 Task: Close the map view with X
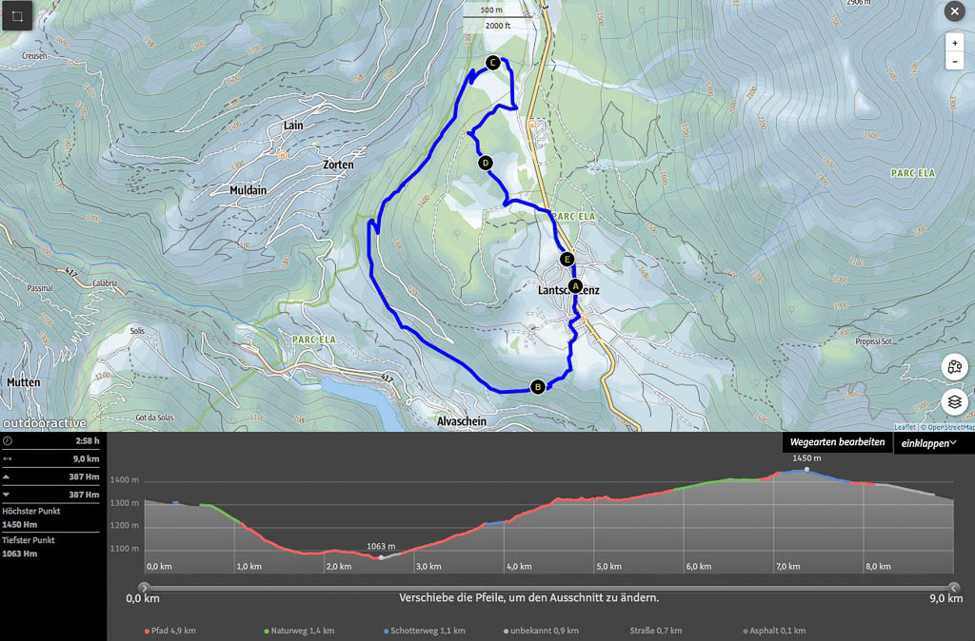coord(954,11)
